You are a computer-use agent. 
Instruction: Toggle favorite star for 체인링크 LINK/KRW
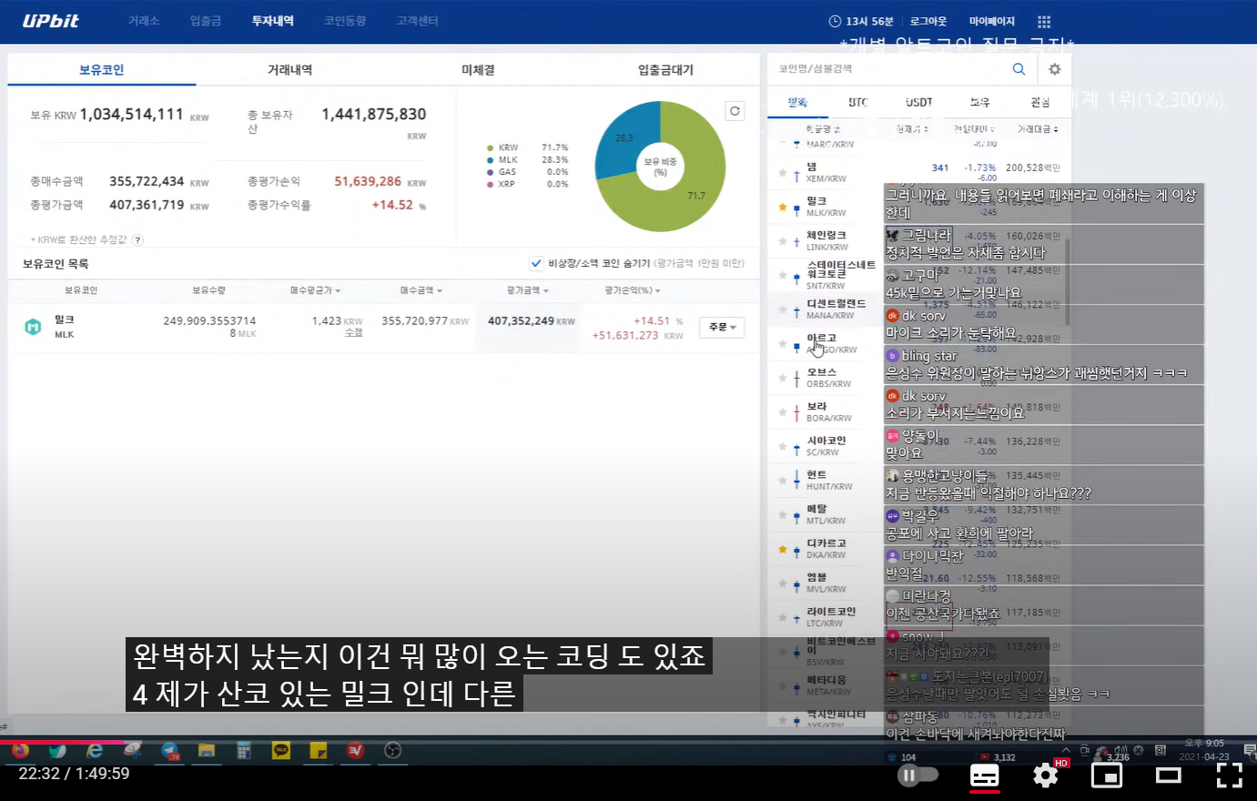[783, 241]
